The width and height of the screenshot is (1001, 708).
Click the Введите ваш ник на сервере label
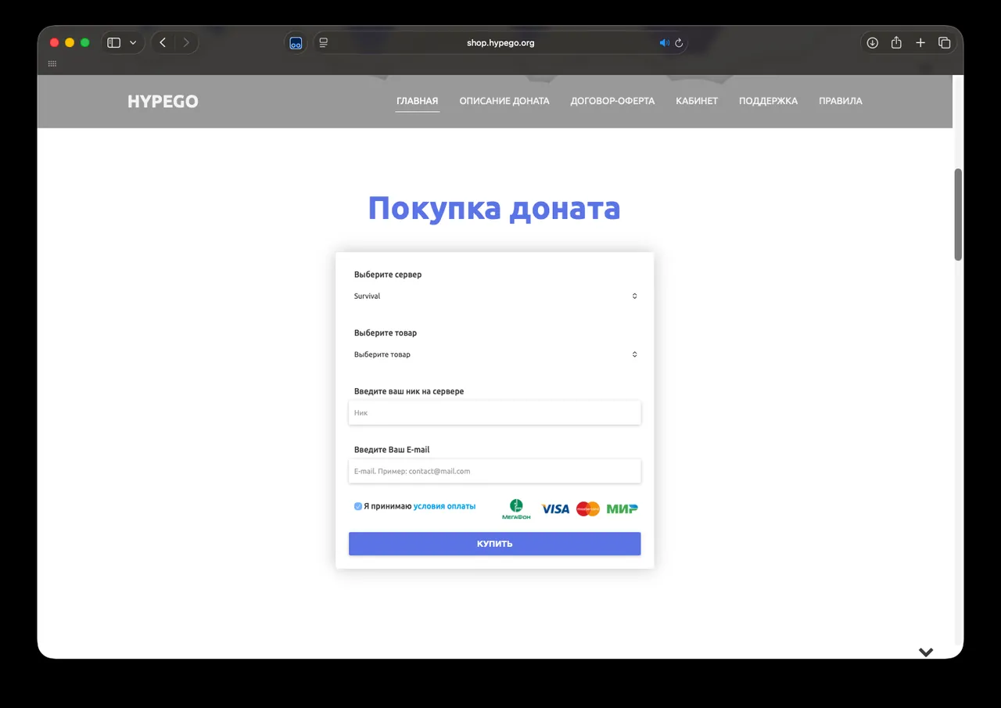click(x=409, y=391)
